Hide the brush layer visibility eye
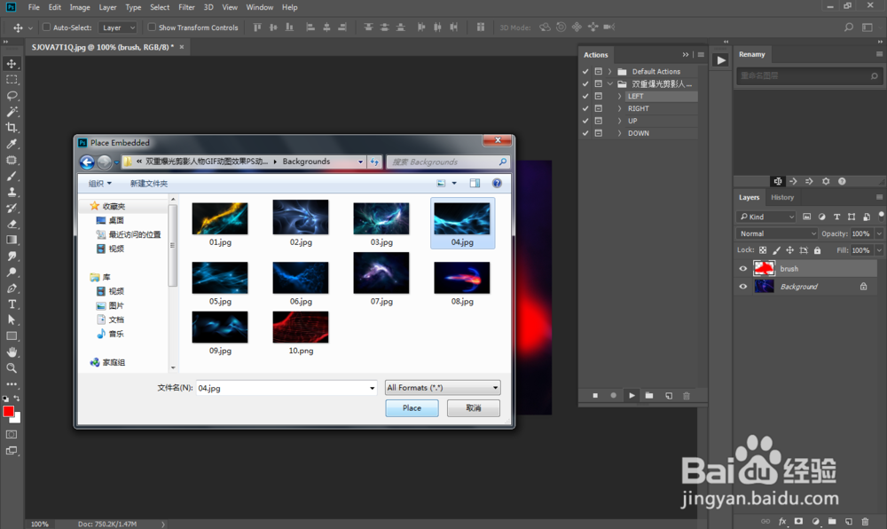The image size is (887, 529). (742, 269)
